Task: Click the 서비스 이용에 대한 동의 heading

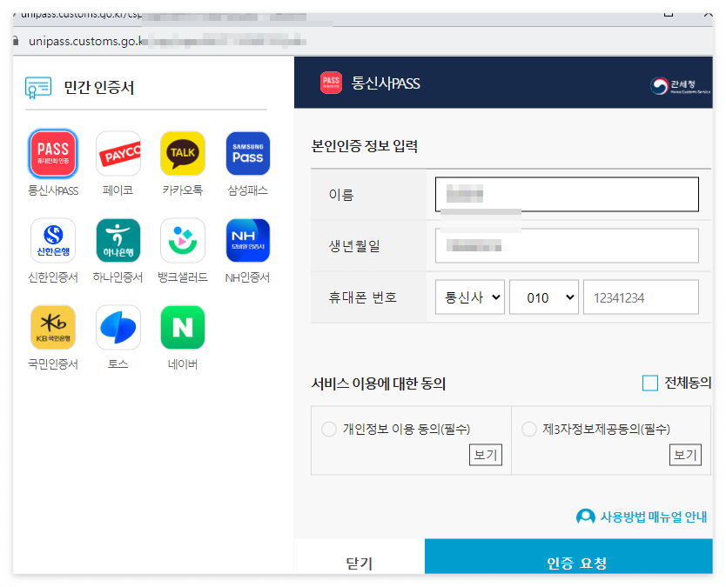Action: click(x=379, y=384)
